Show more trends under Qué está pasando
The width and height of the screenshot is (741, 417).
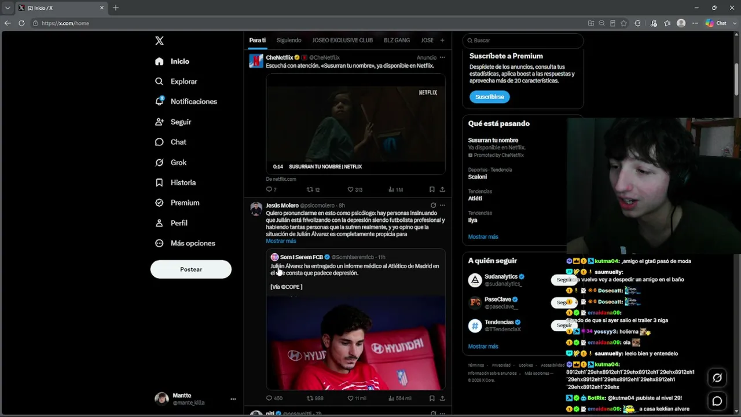point(483,237)
